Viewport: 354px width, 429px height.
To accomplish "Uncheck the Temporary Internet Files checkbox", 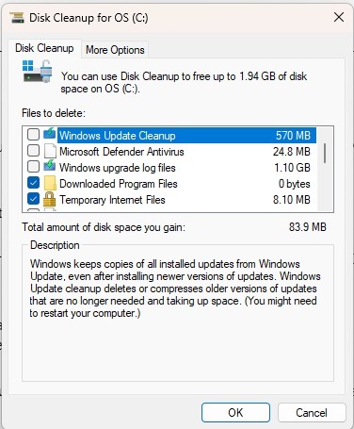I will click(33, 199).
